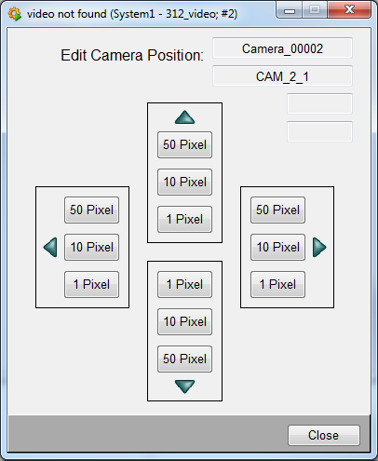The image size is (378, 461).
Task: Click the up arrow icon
Action: [x=184, y=117]
